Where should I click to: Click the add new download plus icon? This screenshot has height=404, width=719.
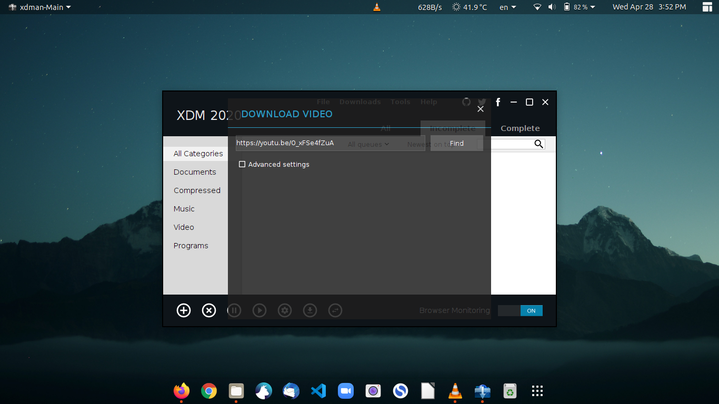(183, 310)
